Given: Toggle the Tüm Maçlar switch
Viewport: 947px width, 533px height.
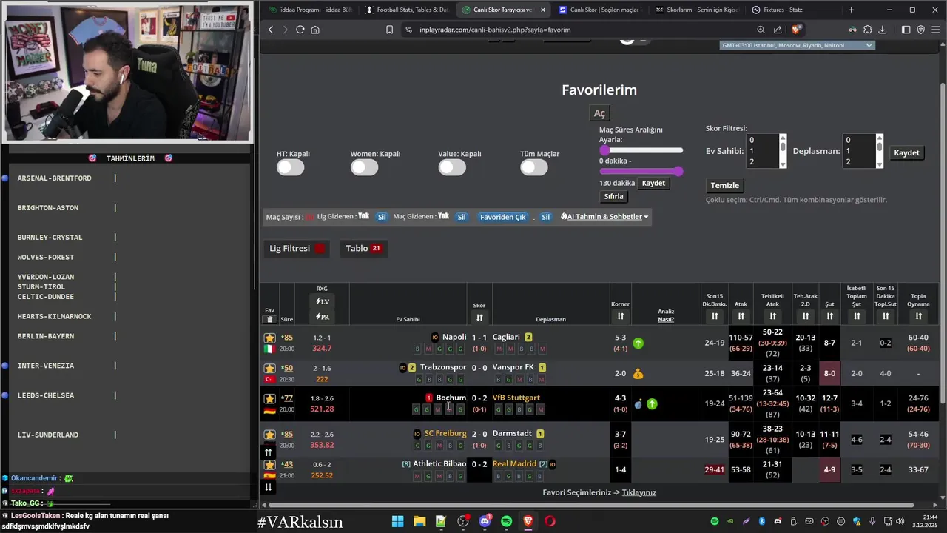Looking at the screenshot, I should [534, 167].
